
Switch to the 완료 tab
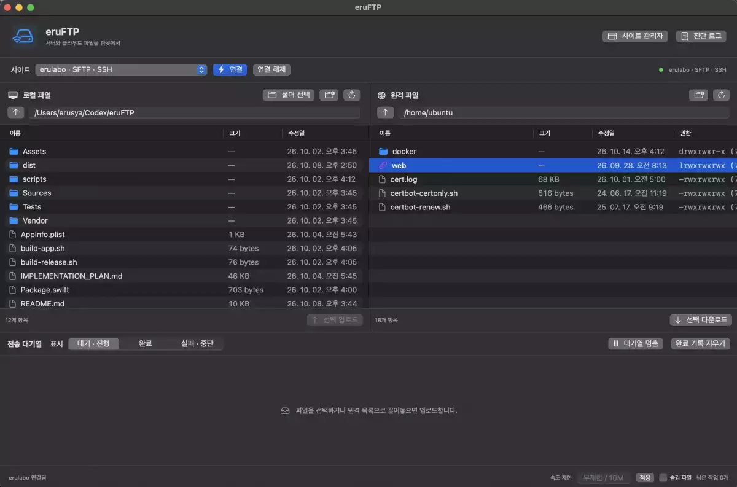coord(146,344)
